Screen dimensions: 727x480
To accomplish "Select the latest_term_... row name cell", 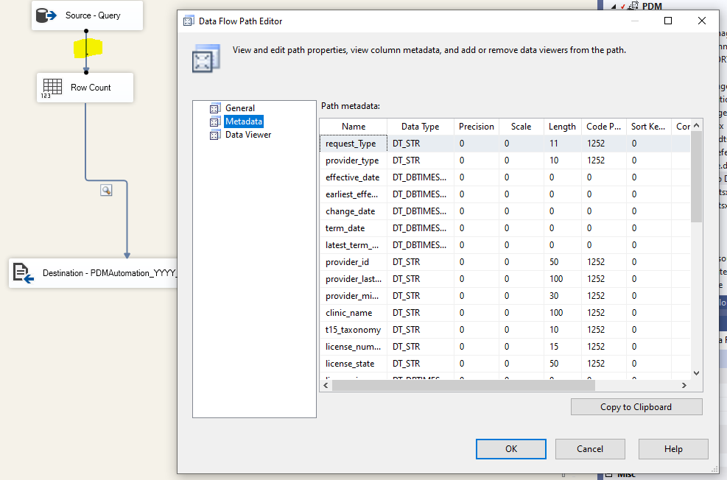I will pos(352,245).
